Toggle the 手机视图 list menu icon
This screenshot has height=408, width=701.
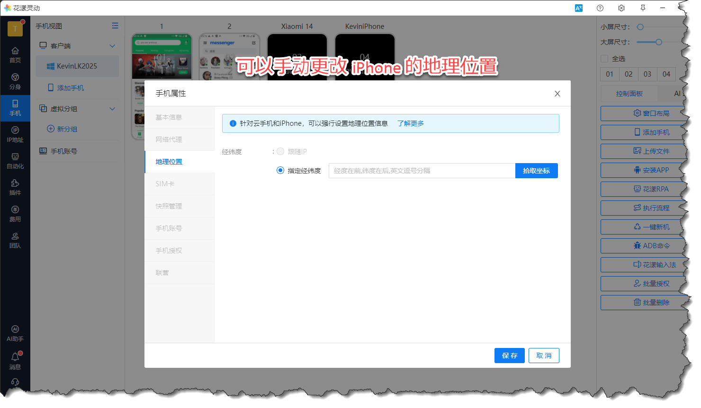tap(115, 26)
